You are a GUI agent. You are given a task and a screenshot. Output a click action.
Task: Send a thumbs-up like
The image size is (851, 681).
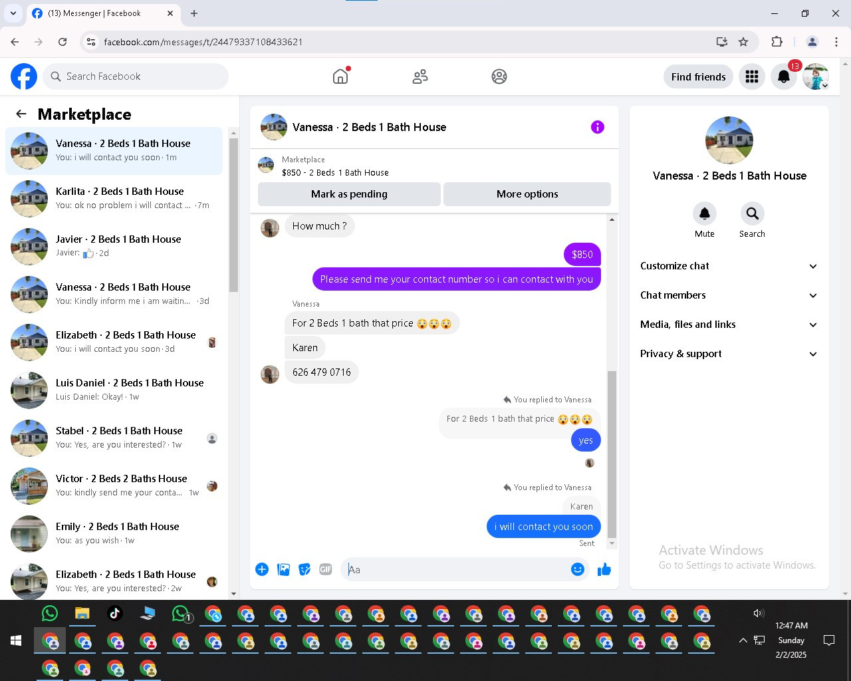pyautogui.click(x=604, y=569)
